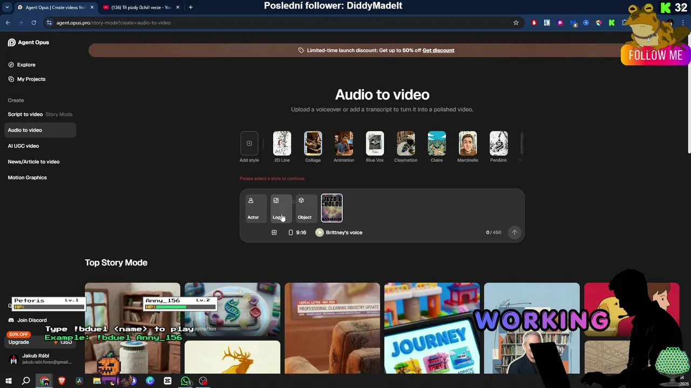691x388 pixels.
Task: Open My Projects in sidebar
Action: [x=26, y=79]
